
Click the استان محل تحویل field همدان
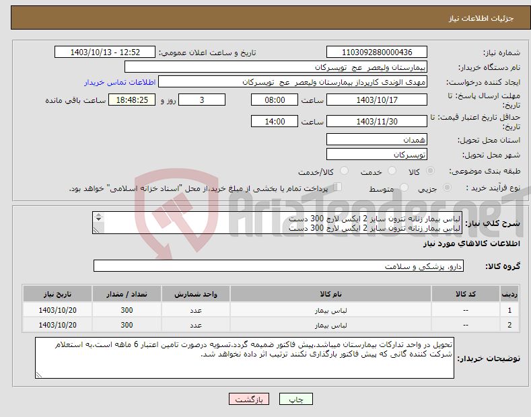377,139
